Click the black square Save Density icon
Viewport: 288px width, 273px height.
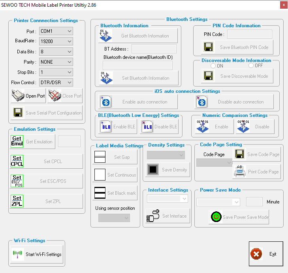[x=153, y=169]
